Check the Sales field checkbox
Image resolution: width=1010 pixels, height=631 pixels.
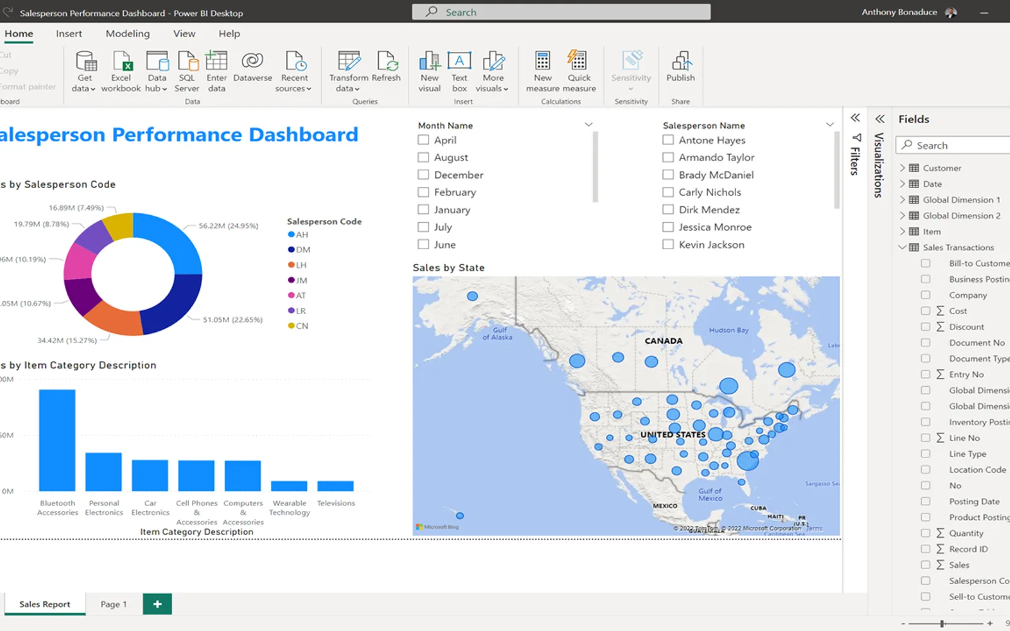tap(925, 565)
